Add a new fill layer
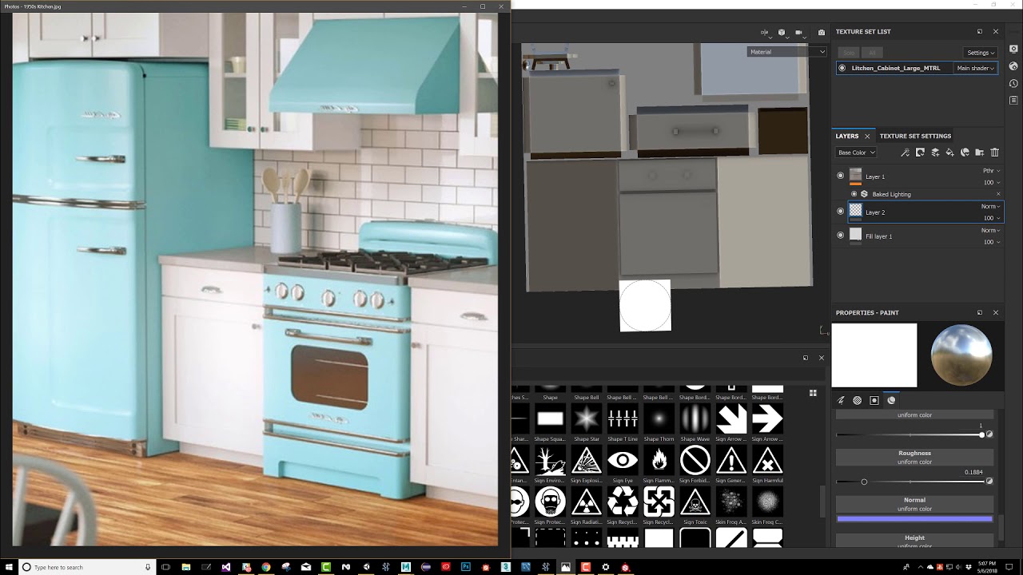The height and width of the screenshot is (575, 1023). [x=950, y=153]
